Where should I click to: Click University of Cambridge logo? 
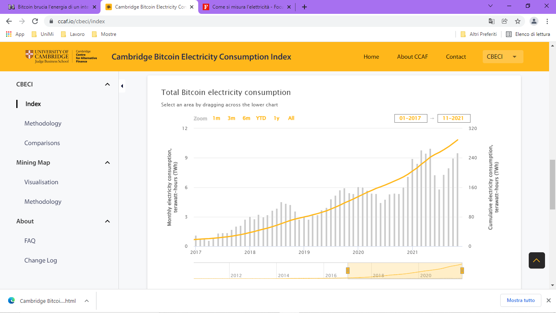(x=47, y=57)
